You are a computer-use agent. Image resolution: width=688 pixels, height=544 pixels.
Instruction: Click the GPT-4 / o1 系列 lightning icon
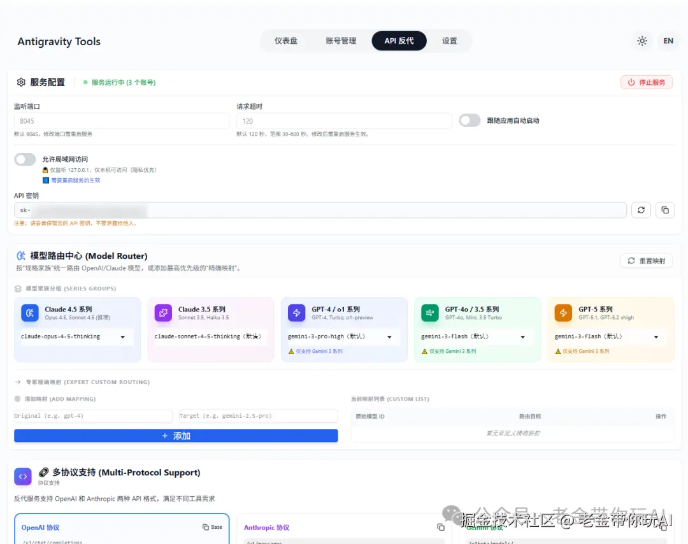(x=297, y=313)
